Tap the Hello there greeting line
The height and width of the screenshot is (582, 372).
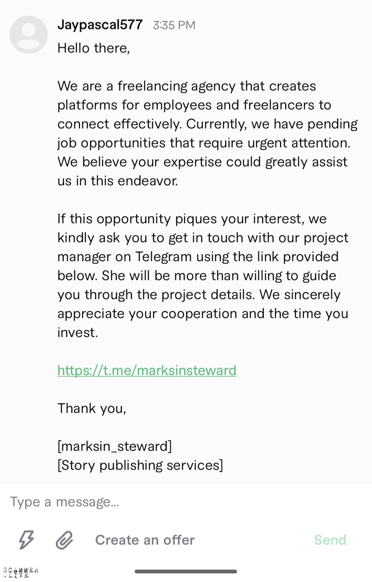(x=94, y=48)
